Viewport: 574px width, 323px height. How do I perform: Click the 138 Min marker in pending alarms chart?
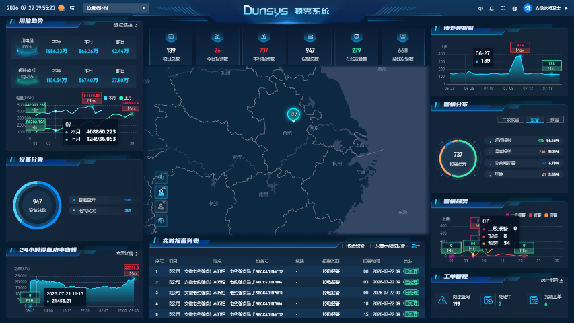pos(551,66)
